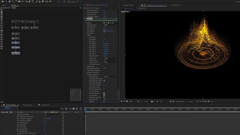Click the Home icon in the toolbar
The width and height of the screenshot is (240, 135).
click(x=3, y=1)
